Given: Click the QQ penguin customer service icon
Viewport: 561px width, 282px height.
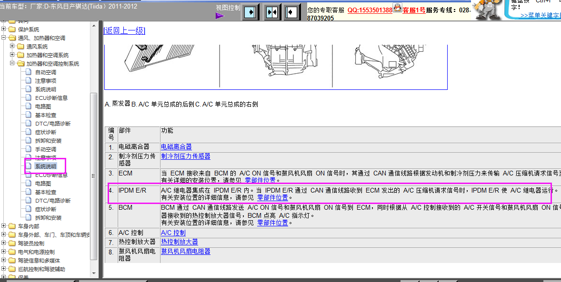Looking at the screenshot, I should pos(398,8).
